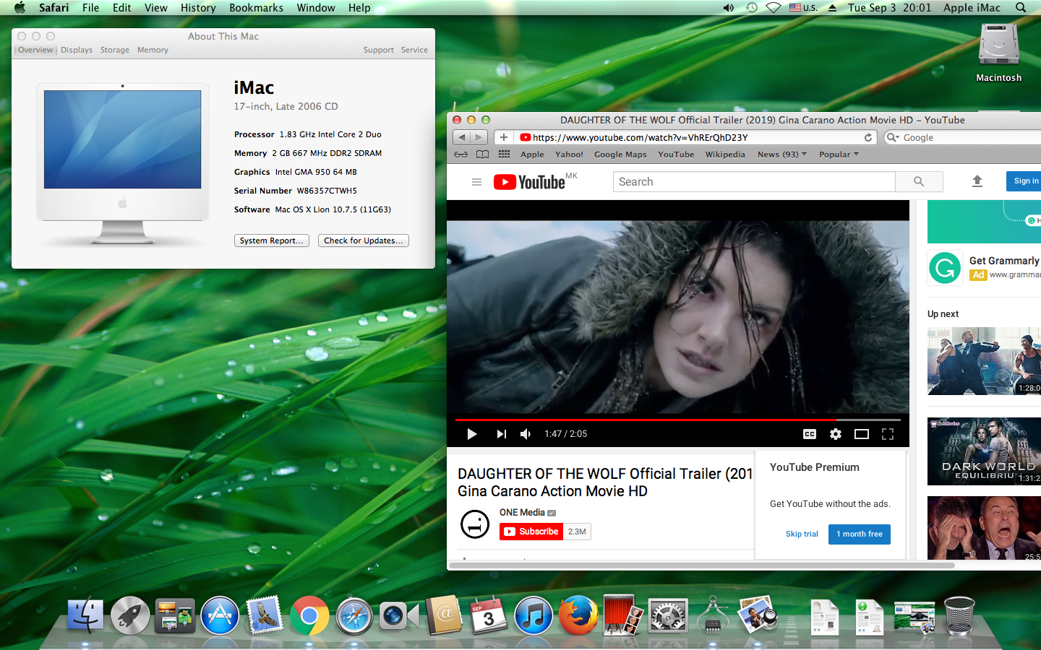
Task: Open the News (93) bookmarks dropdown
Action: coord(782,155)
